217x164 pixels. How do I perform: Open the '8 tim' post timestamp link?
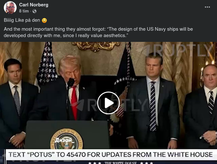point(24,11)
